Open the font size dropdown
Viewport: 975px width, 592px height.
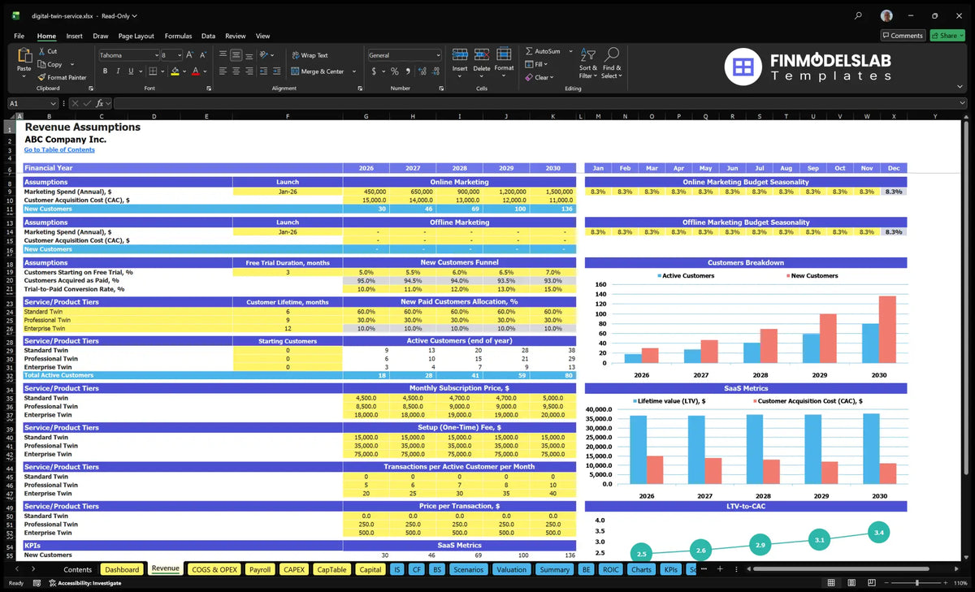(x=180, y=55)
